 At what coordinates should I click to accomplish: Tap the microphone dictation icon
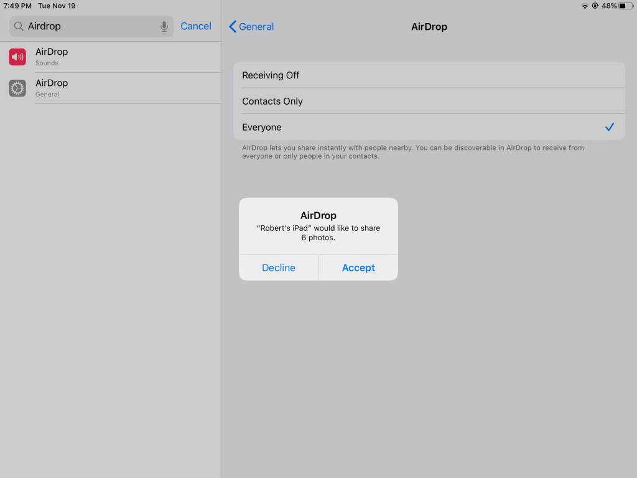[x=164, y=26]
